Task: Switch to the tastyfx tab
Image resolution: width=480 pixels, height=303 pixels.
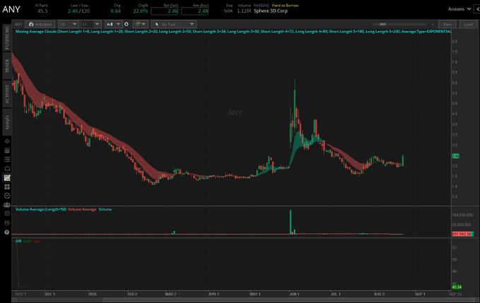Action: (7, 122)
